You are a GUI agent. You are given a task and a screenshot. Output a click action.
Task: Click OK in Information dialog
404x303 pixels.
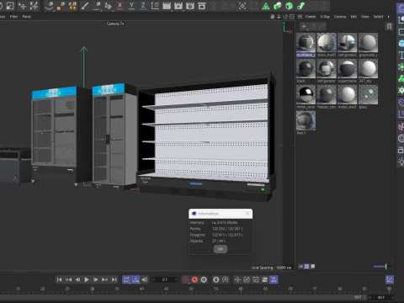[221, 249]
